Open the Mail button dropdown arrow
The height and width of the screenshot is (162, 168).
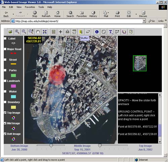pos(108,12)
